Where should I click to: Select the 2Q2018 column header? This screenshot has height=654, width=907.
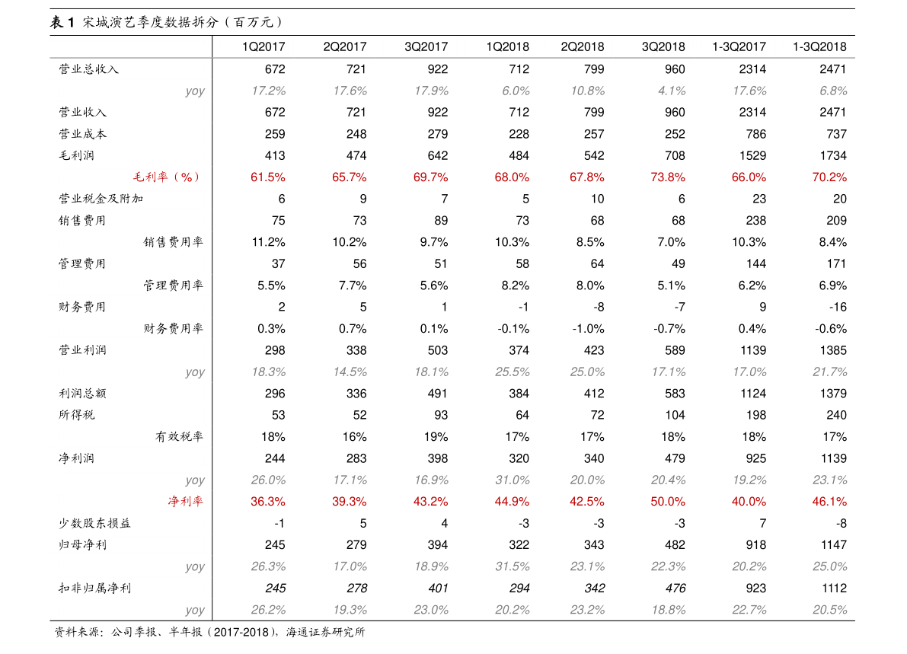[583, 47]
